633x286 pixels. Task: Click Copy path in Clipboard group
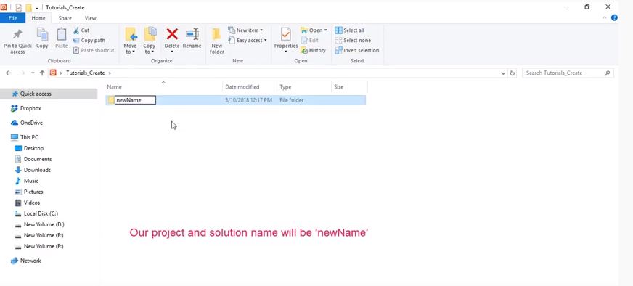tap(89, 41)
